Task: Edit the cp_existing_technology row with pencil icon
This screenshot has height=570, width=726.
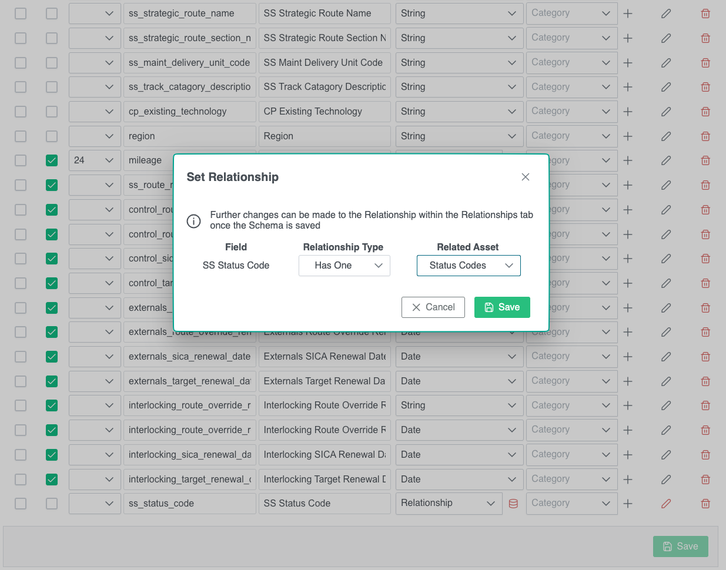Action: 666,112
